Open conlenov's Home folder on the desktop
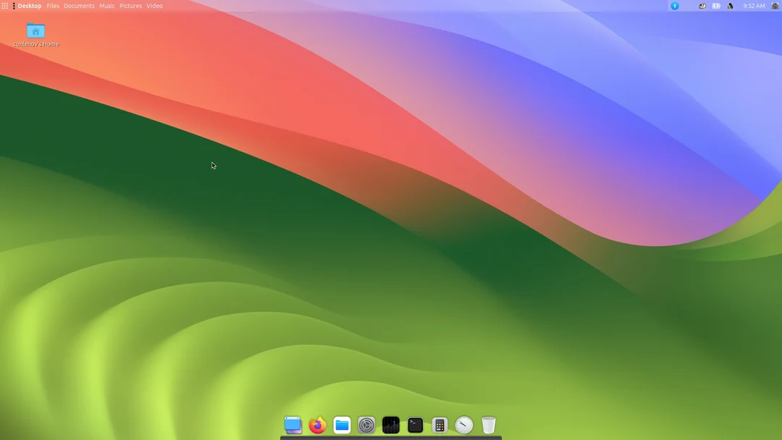This screenshot has height=440, width=782. (35, 32)
